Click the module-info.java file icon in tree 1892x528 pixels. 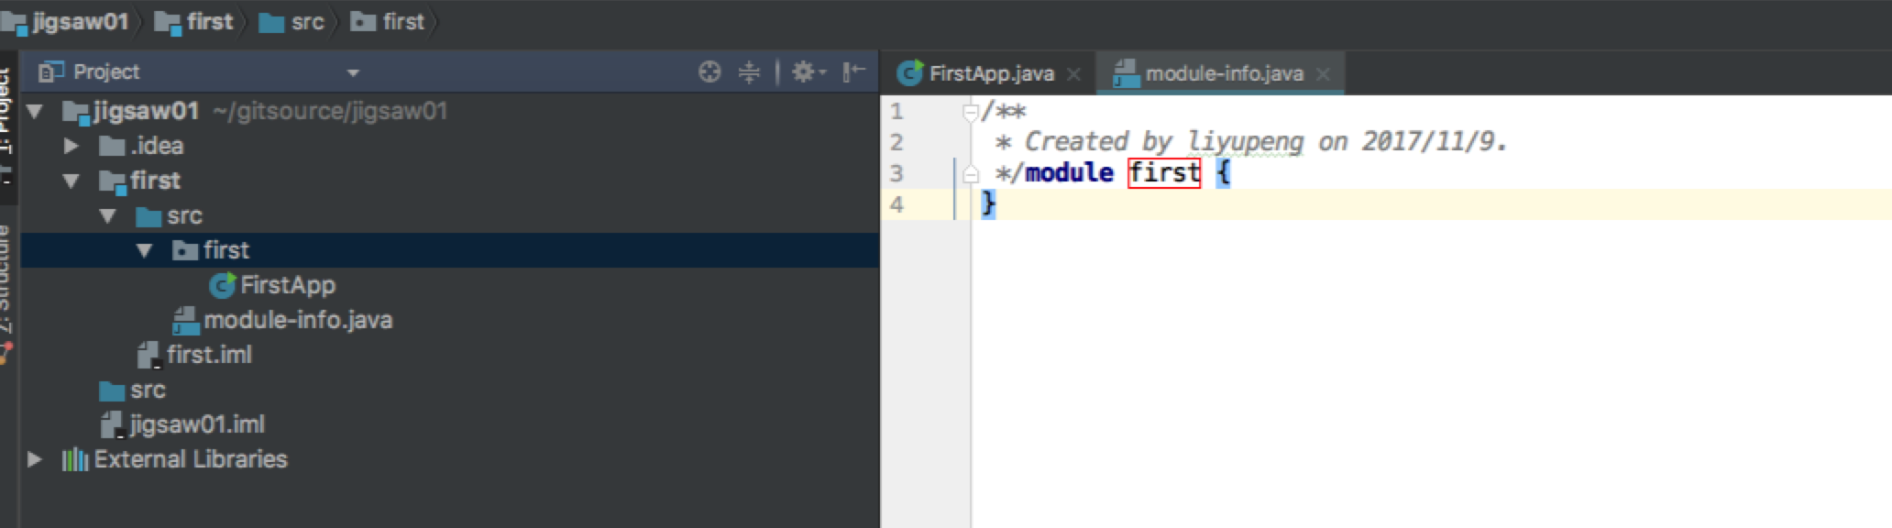click(185, 320)
